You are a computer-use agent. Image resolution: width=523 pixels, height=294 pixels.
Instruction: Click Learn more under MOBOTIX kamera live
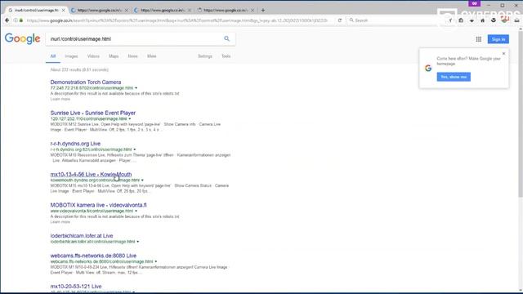(60, 221)
